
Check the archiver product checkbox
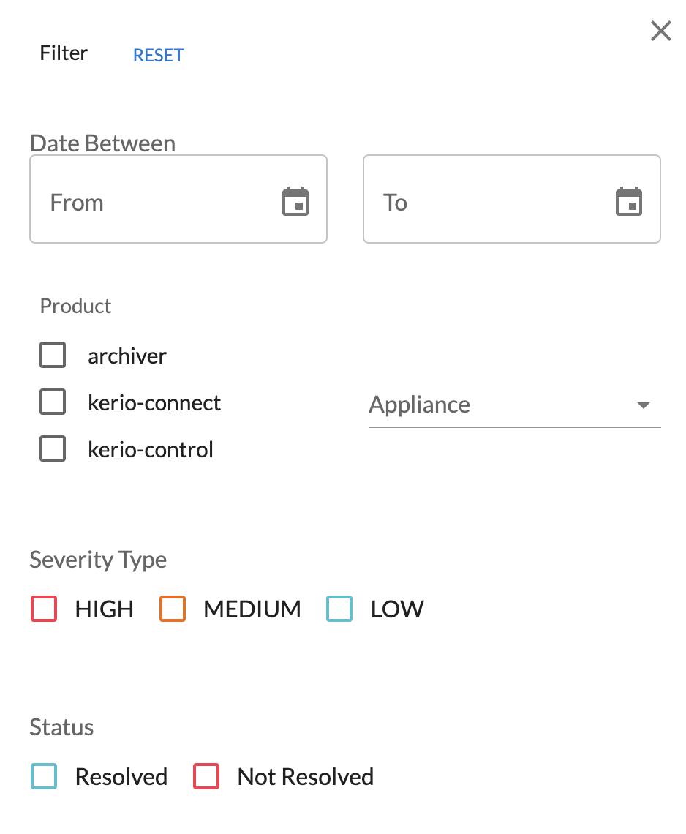click(x=53, y=355)
